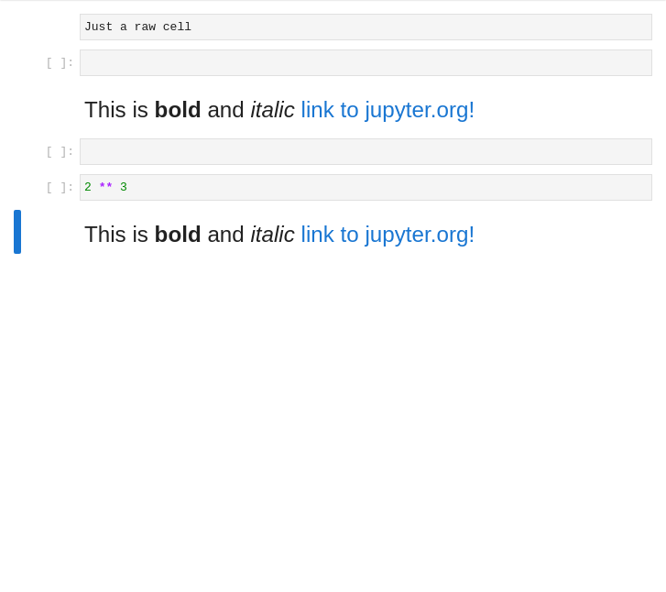The height and width of the screenshot is (592, 666).
Task: Click the word "bold" in the unselected markdown cell
Action: [x=178, y=110]
